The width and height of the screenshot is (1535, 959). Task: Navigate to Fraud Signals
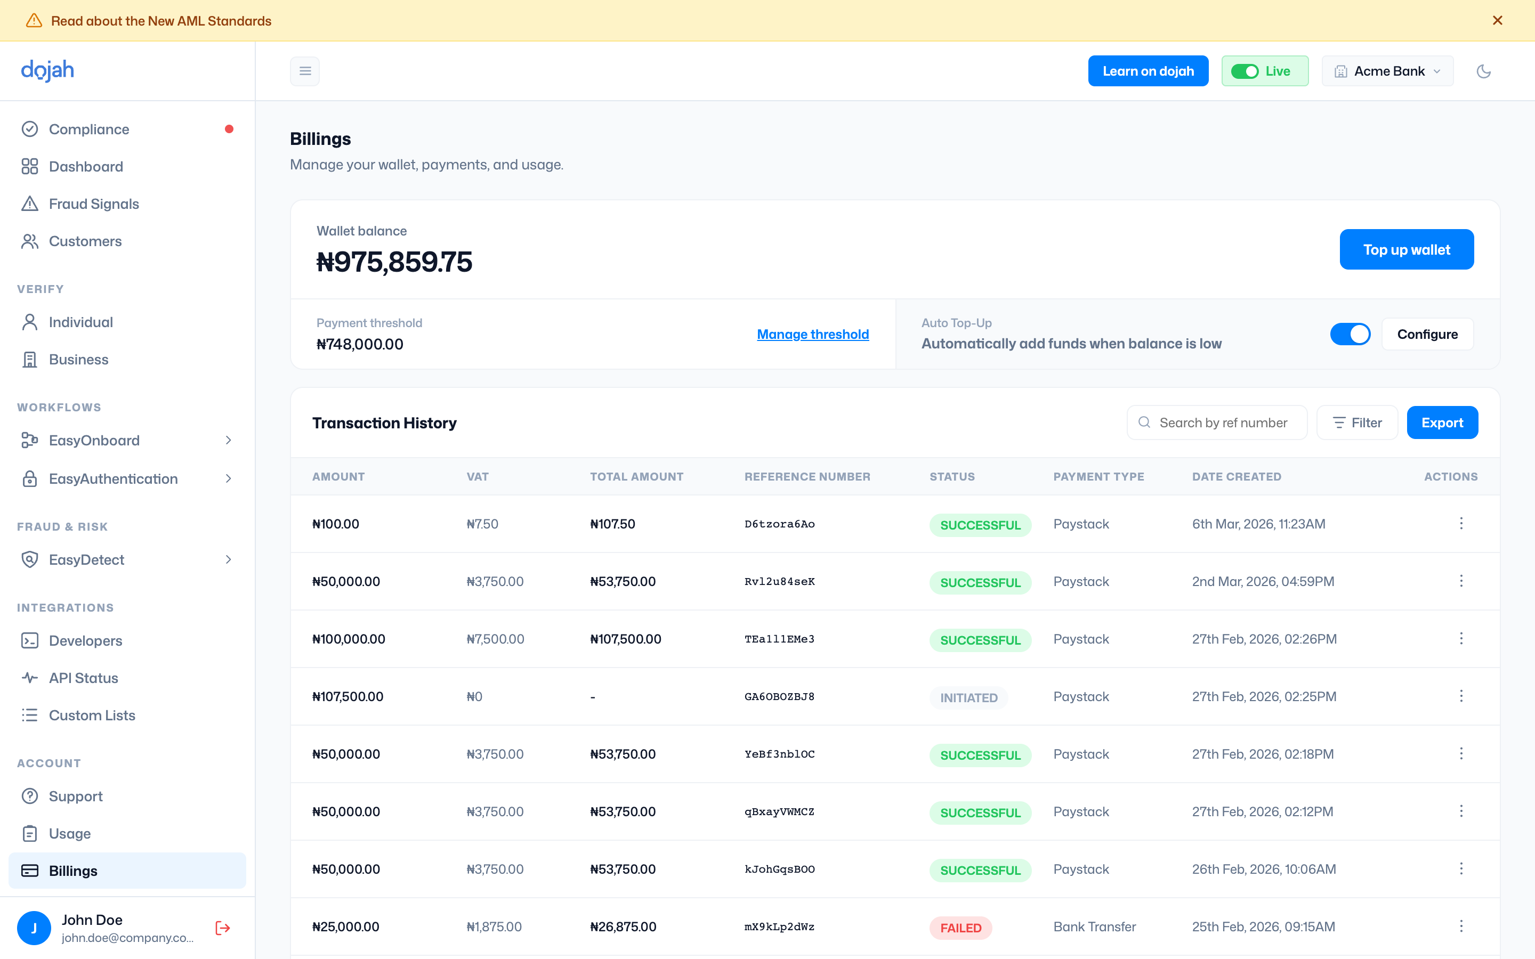click(127, 204)
